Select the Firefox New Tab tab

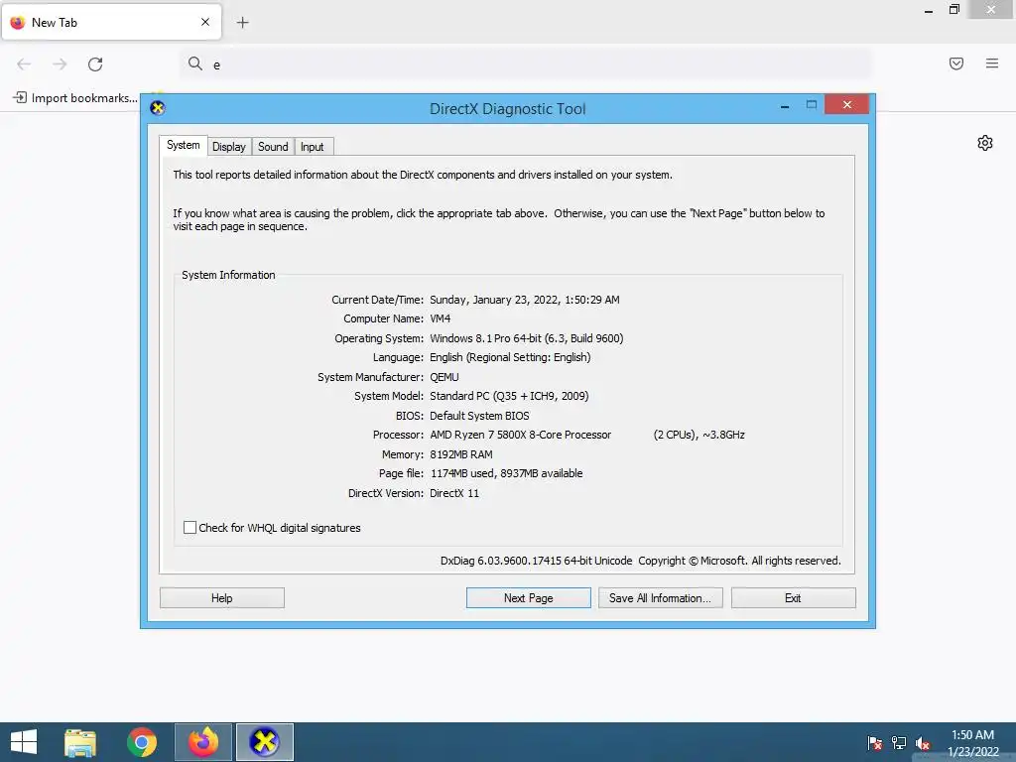coord(111,22)
